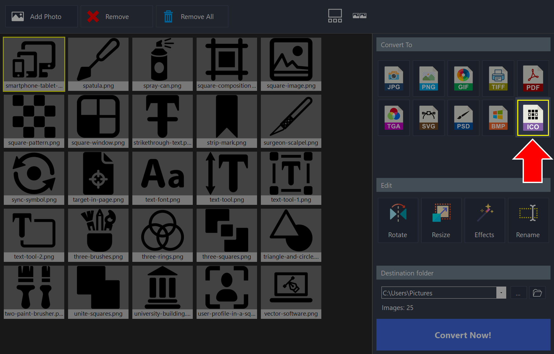Click the Remove All button

click(192, 16)
